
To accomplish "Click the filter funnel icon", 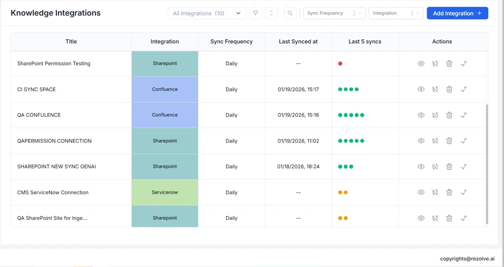I will [x=255, y=13].
